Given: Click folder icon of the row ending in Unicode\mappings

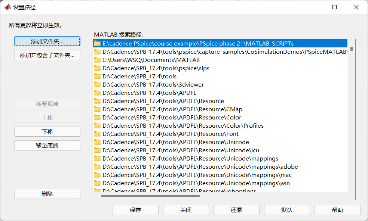Looking at the screenshot, I should click(x=97, y=158).
